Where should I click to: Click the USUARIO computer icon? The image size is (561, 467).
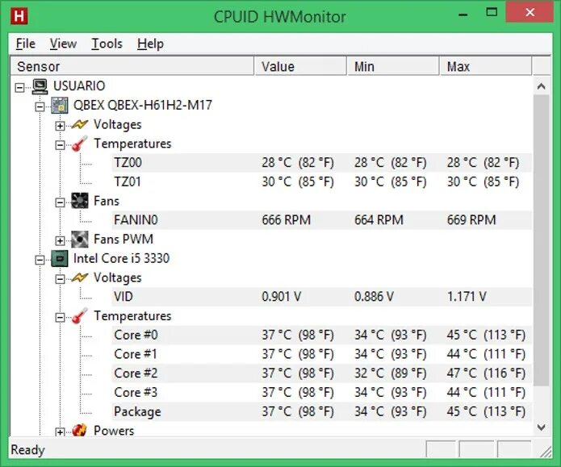40,86
